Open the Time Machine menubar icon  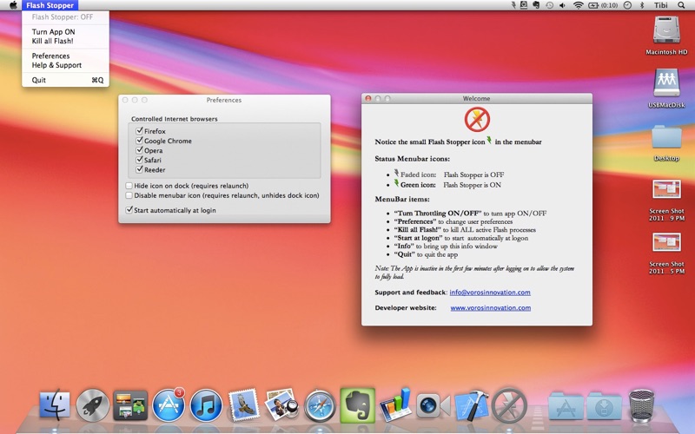[549, 5]
